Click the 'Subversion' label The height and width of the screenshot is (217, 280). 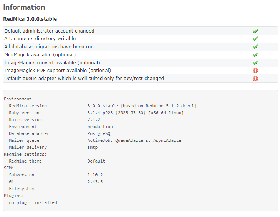pyautogui.click(x=22, y=175)
